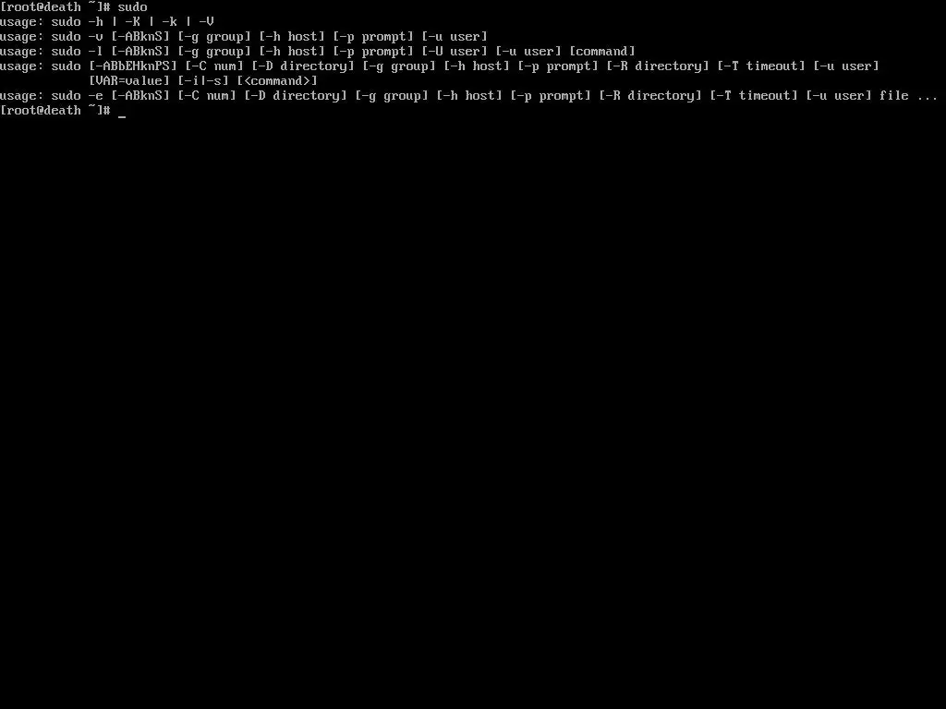946x709 pixels.
Task: Click the typed 'sudo' command on the first line
Action: (133, 7)
